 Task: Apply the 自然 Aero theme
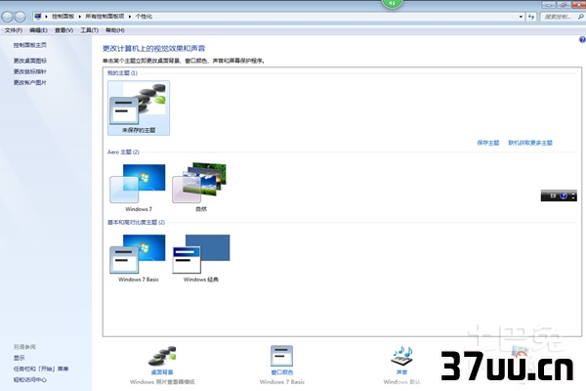pos(200,188)
